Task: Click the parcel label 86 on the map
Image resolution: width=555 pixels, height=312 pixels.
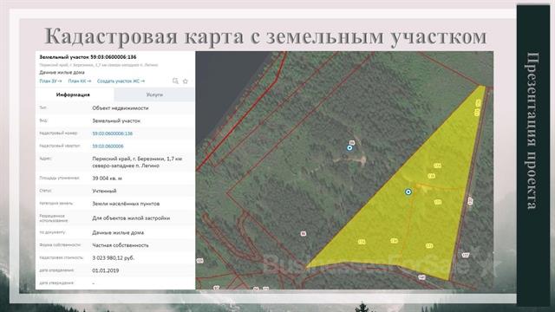Action: [303, 234]
